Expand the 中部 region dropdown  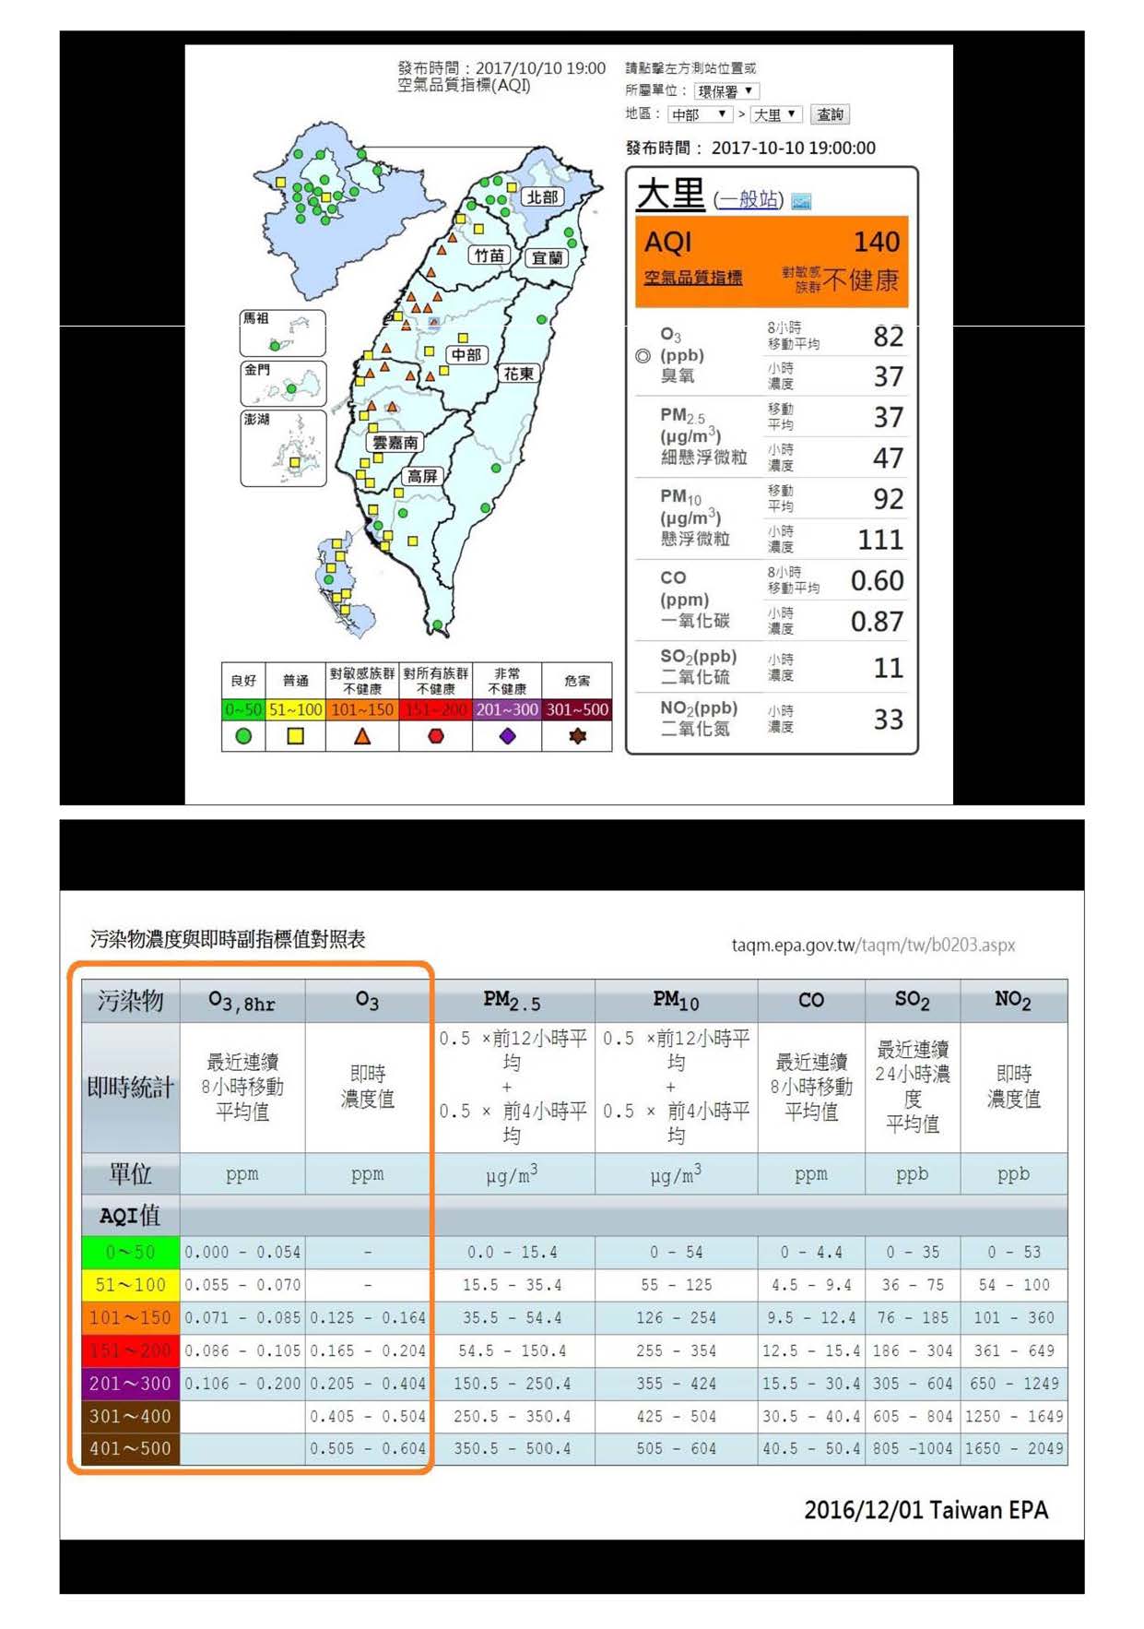[700, 114]
